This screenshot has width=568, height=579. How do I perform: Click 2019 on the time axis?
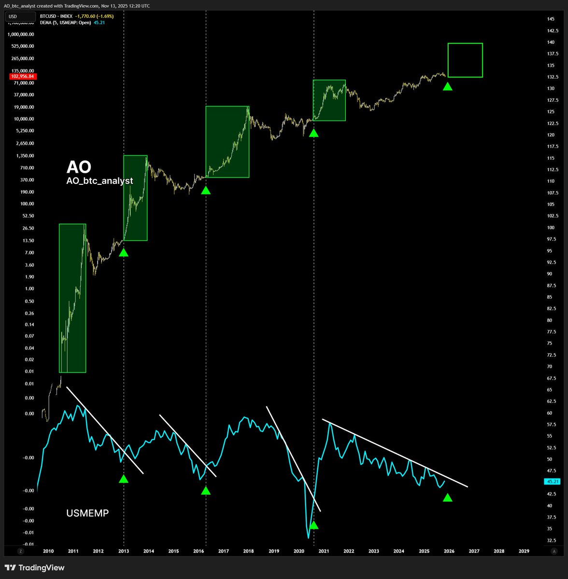click(274, 551)
